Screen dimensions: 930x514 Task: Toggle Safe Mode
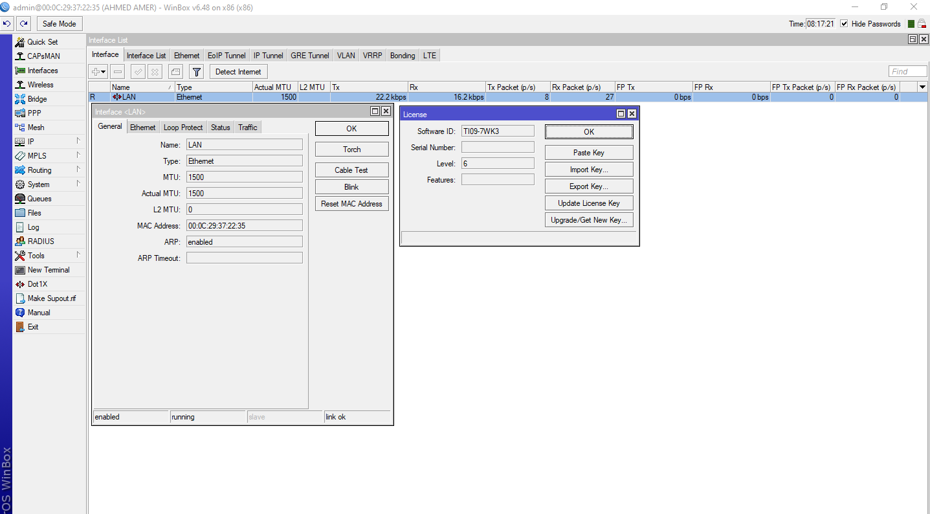[60, 24]
